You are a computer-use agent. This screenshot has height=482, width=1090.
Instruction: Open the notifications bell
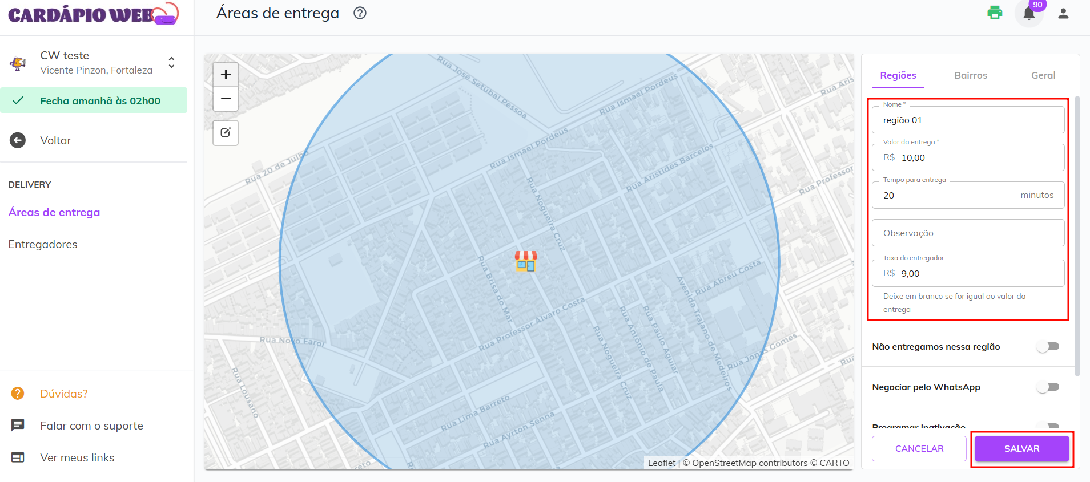1029,14
